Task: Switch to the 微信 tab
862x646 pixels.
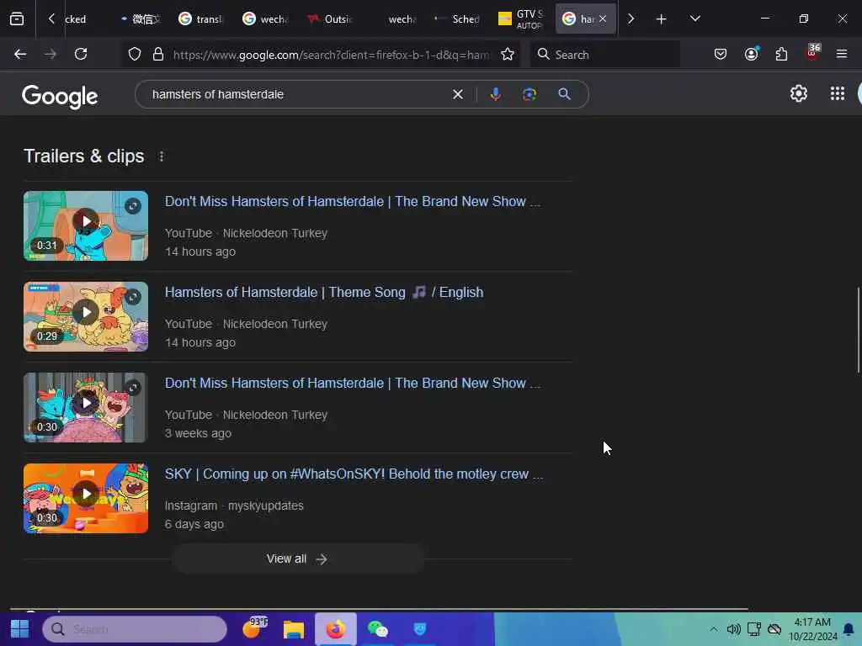Action: pos(141,19)
